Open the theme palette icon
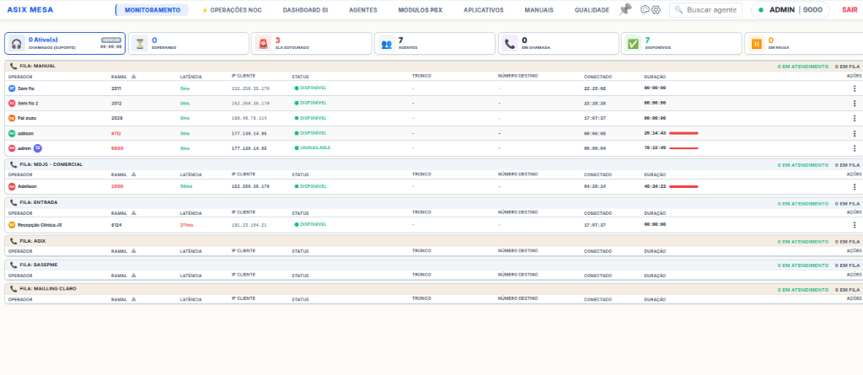The width and height of the screenshot is (863, 375). 645,10
